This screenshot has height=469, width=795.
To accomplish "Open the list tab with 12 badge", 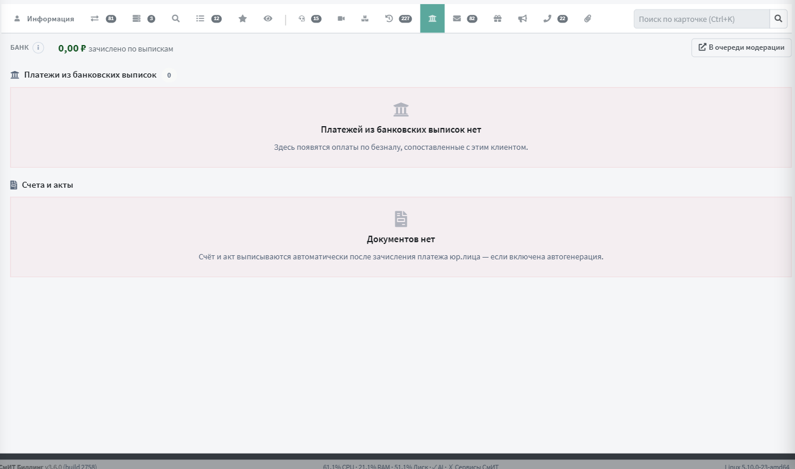I will coord(209,18).
